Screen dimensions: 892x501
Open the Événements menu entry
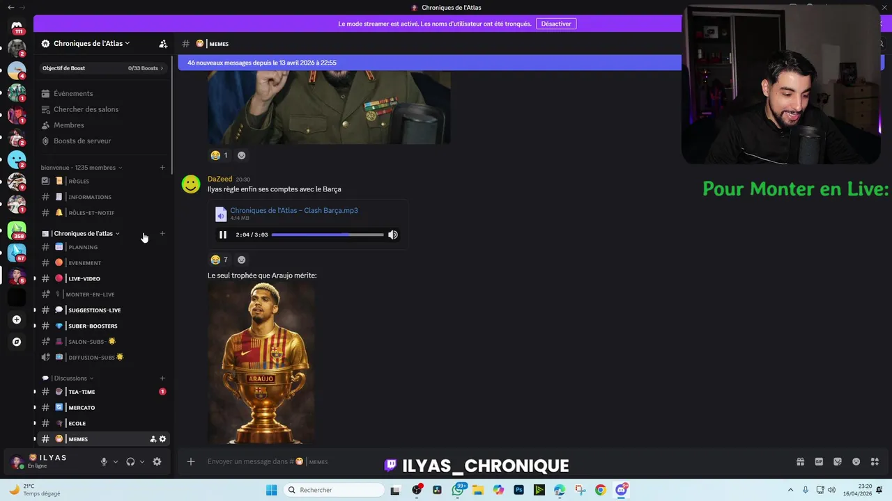point(102,93)
